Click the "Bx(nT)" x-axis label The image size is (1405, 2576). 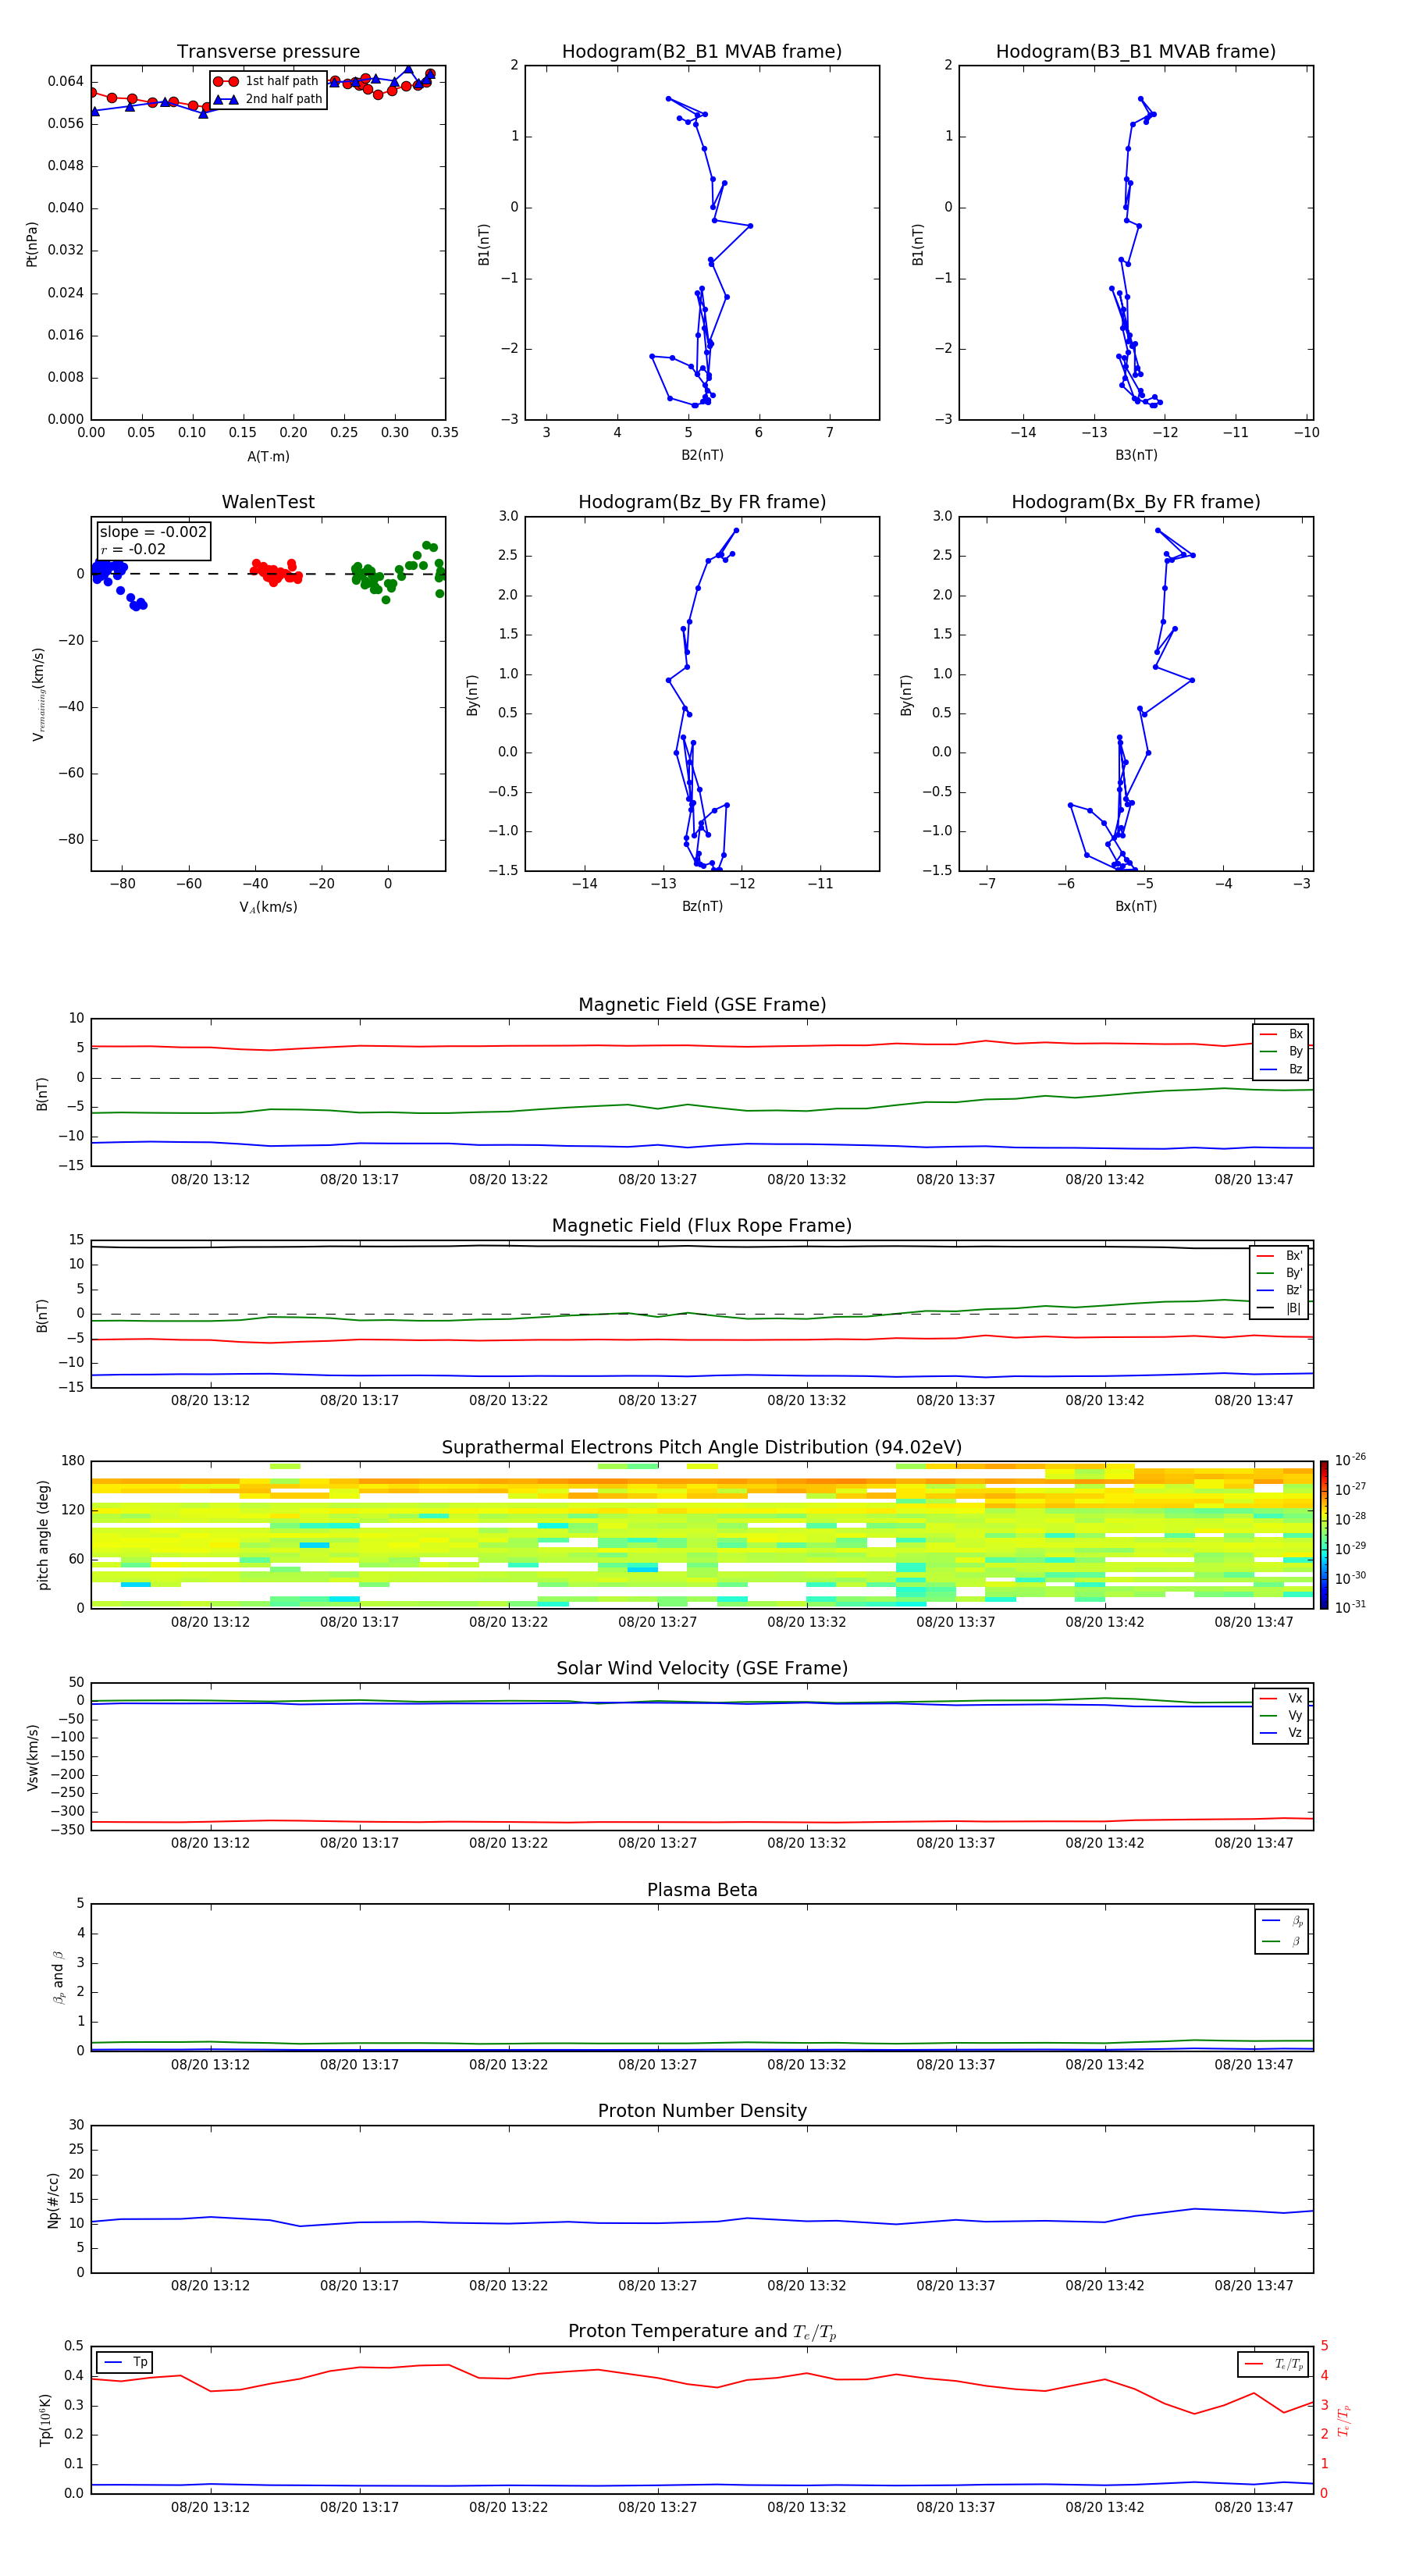pyautogui.click(x=1136, y=906)
